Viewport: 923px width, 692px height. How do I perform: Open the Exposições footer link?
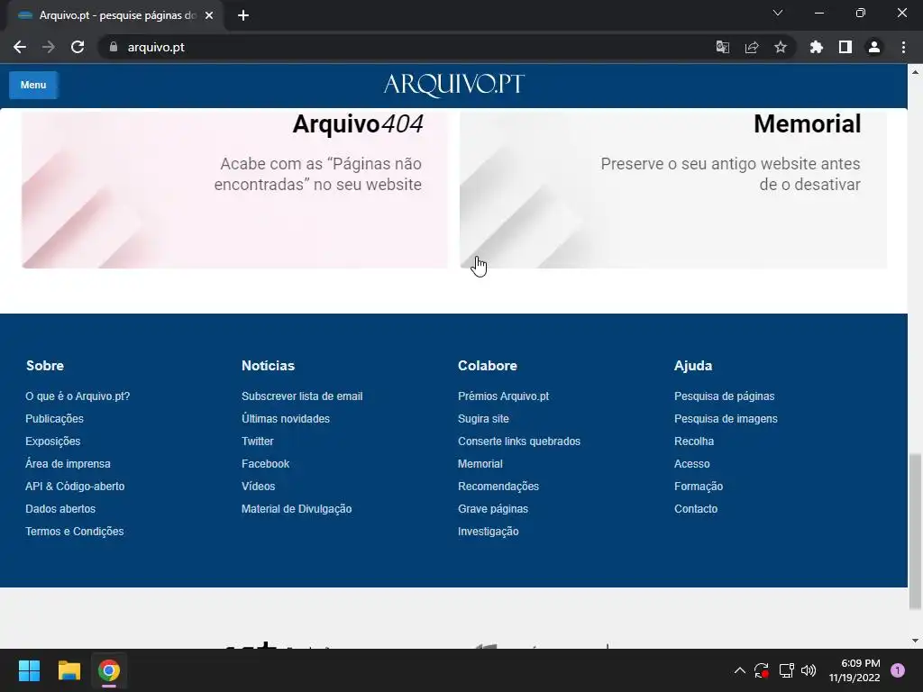tap(53, 441)
